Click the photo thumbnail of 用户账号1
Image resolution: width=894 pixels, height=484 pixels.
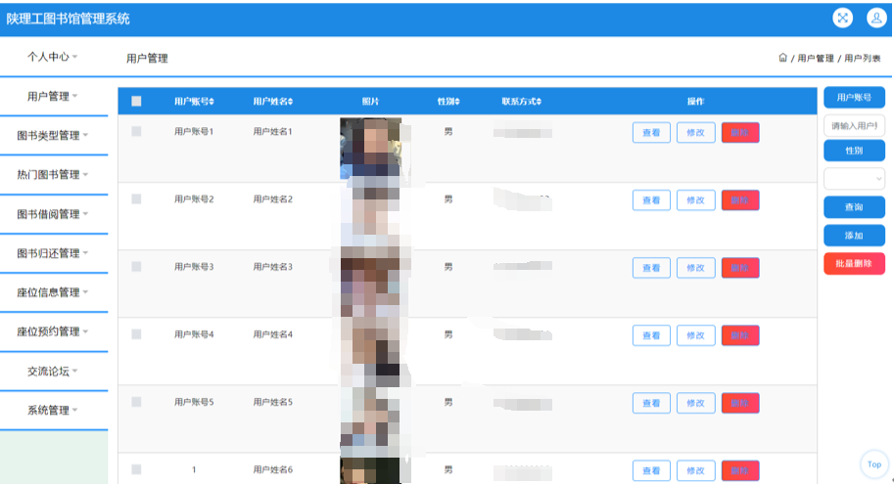click(370, 148)
